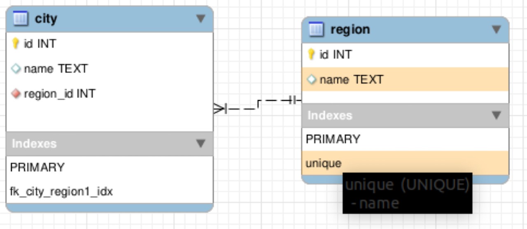Click the region table icon
Screen dimensions: 527x229
click(316, 30)
